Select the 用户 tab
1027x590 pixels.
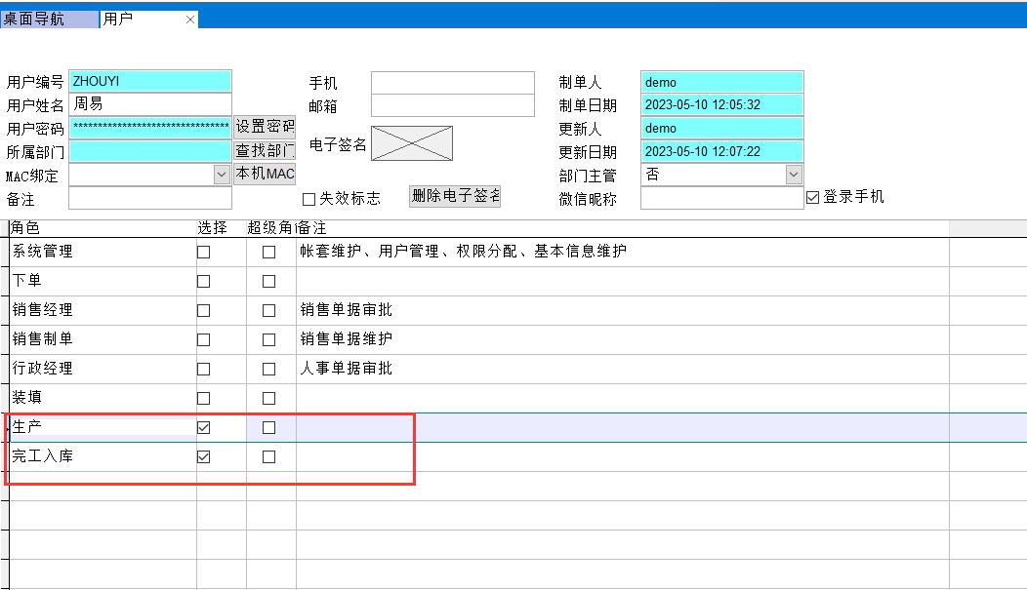tap(137, 20)
